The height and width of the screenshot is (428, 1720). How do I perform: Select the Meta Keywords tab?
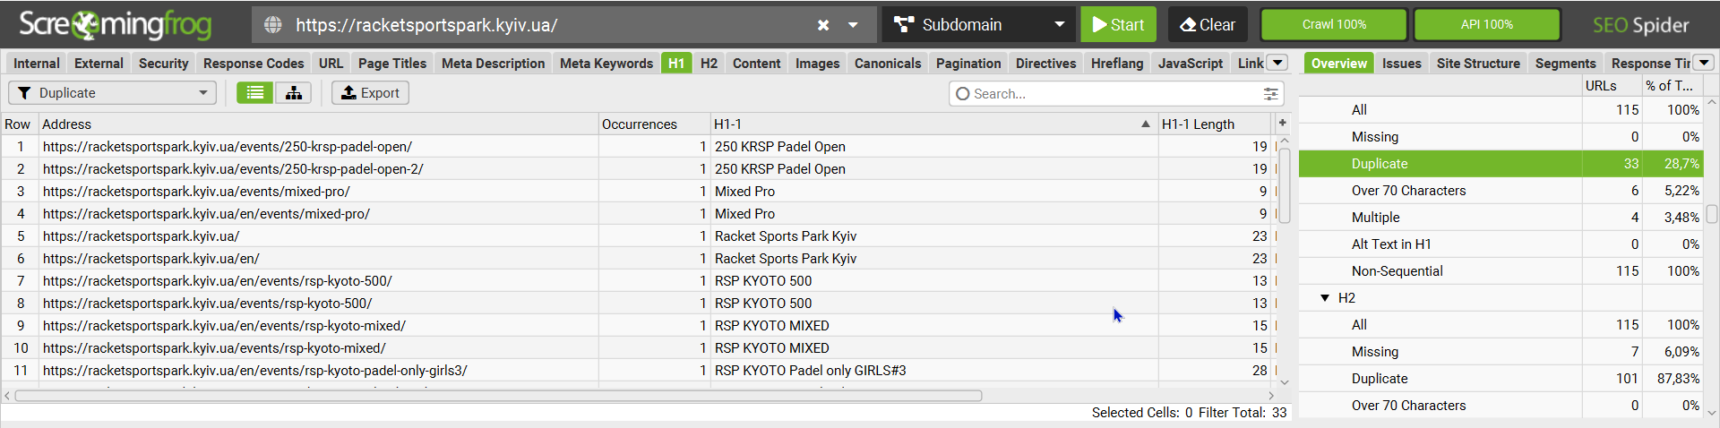[x=606, y=63]
